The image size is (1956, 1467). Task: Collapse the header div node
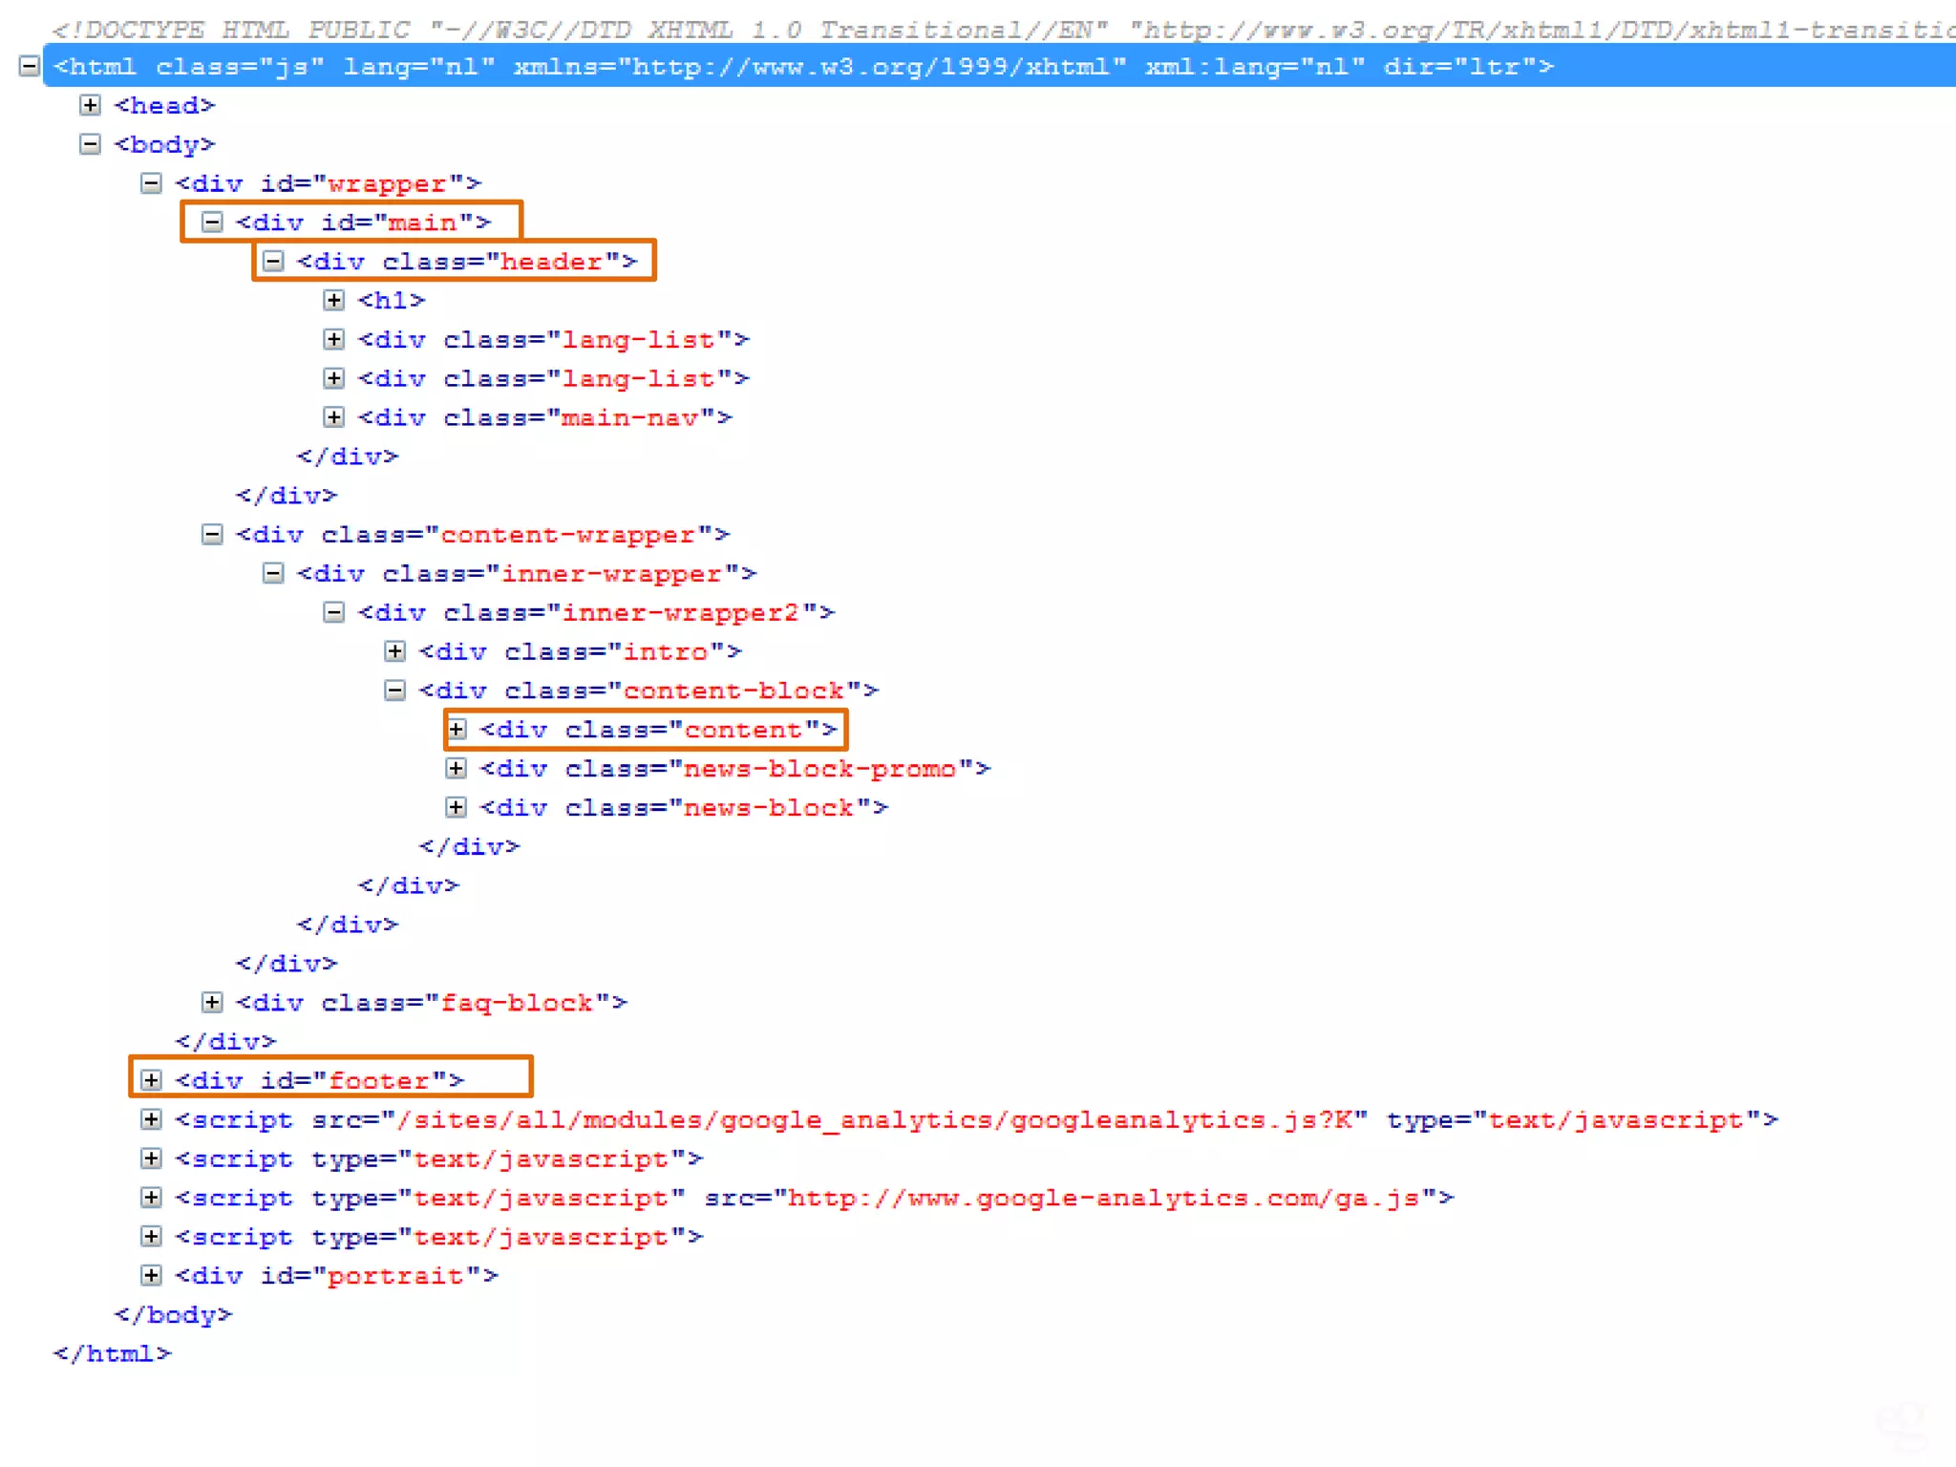(273, 261)
